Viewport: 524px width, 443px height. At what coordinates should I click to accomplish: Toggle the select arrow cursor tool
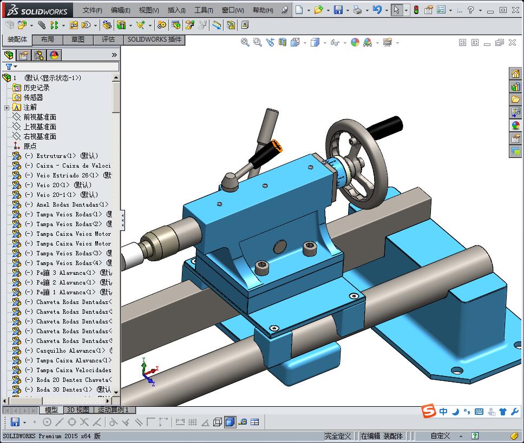click(397, 10)
